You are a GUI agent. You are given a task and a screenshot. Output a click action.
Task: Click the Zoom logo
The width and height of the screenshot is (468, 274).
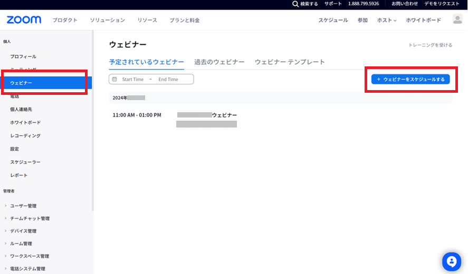24,20
